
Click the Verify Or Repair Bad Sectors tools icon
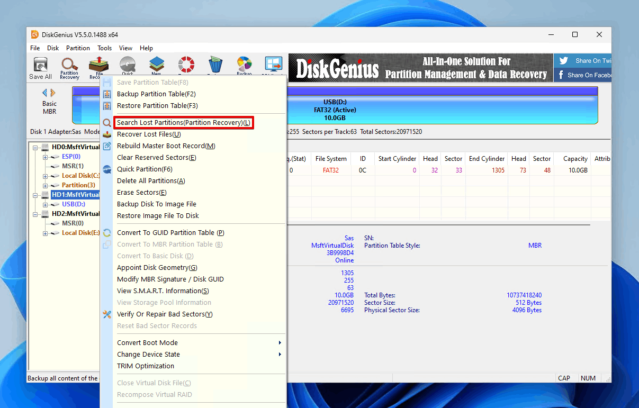pos(107,314)
